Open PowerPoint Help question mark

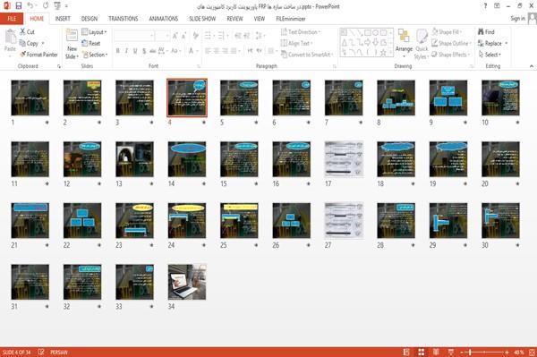click(485, 6)
